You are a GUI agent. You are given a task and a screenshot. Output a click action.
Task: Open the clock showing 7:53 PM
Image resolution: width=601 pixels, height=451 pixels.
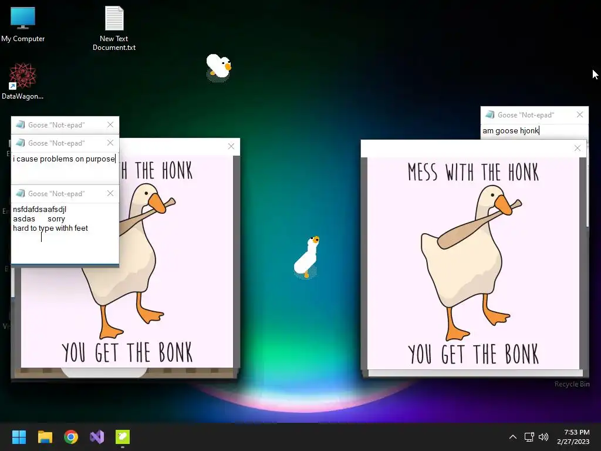576,432
